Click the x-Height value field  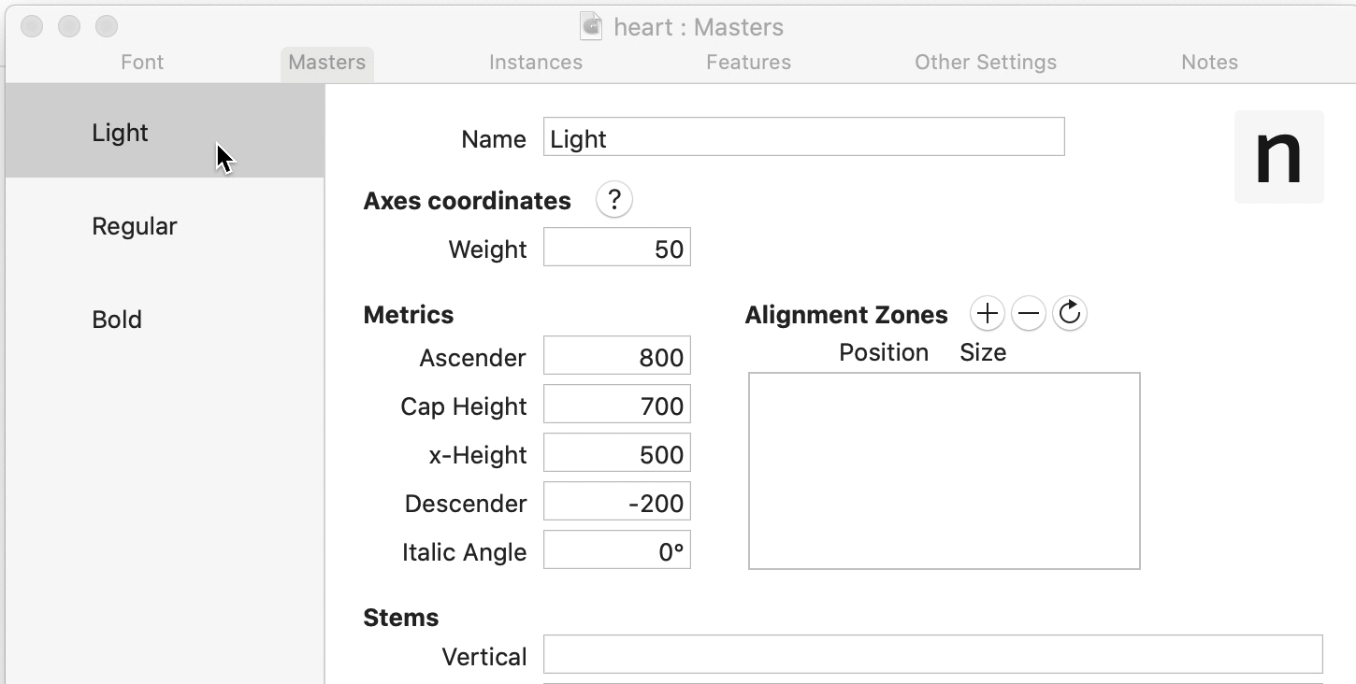pos(617,454)
